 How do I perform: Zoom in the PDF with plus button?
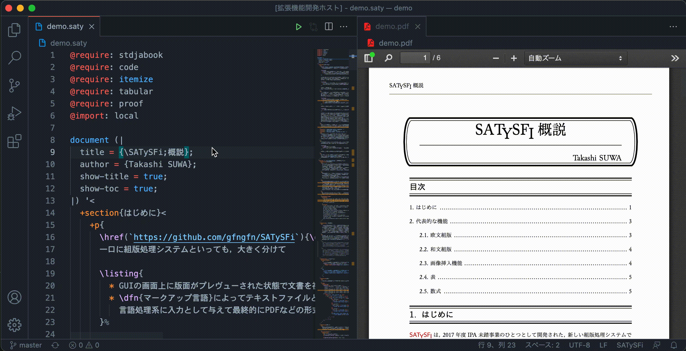[x=514, y=58]
